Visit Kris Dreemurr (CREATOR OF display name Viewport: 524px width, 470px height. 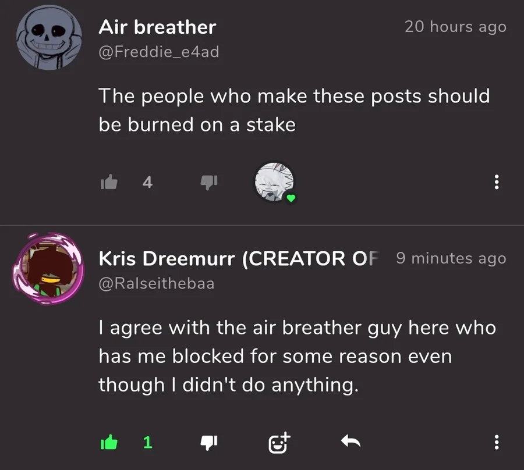point(239,259)
